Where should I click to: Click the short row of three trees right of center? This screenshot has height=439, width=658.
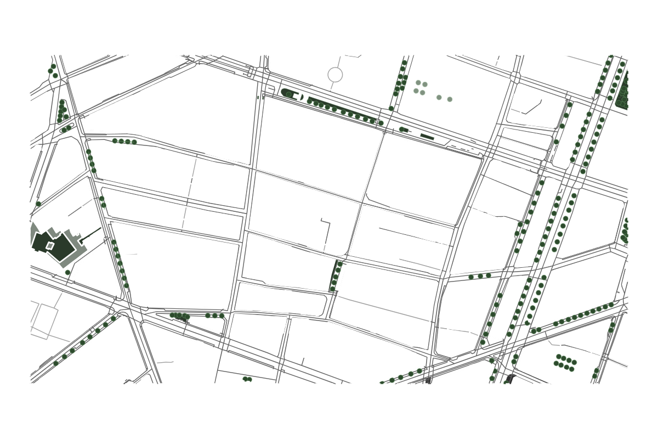[480, 277]
